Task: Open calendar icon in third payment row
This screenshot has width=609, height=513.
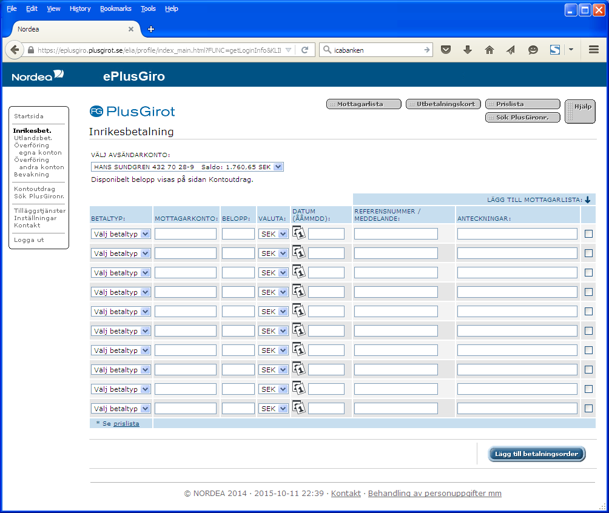Action: 298,272
